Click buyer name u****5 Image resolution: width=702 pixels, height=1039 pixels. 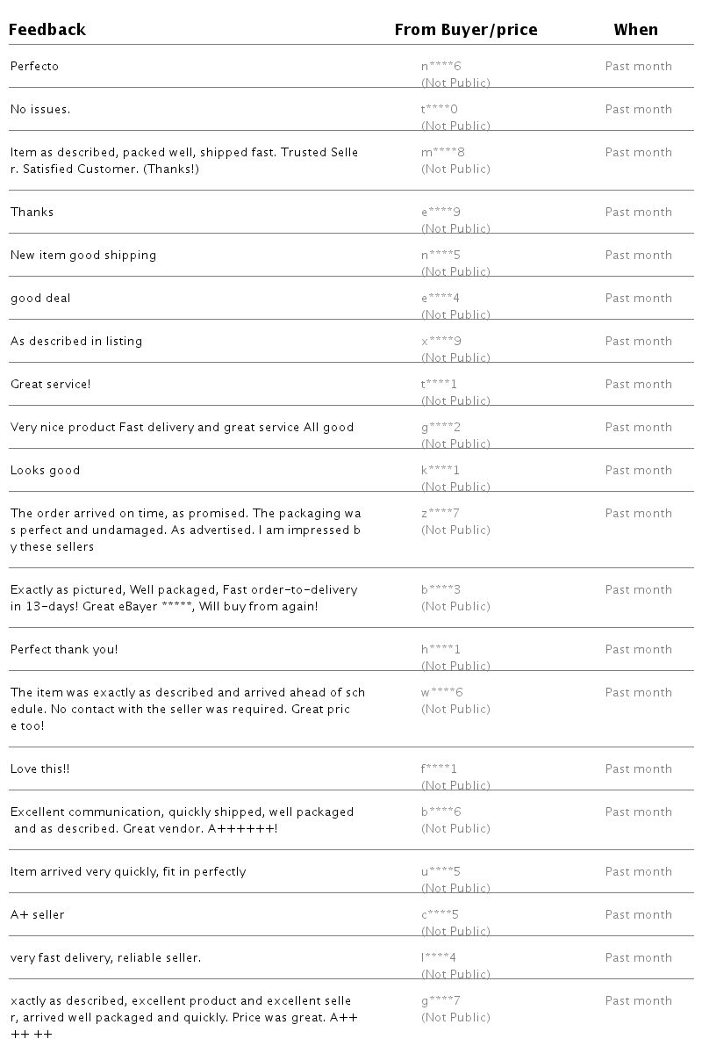click(441, 872)
